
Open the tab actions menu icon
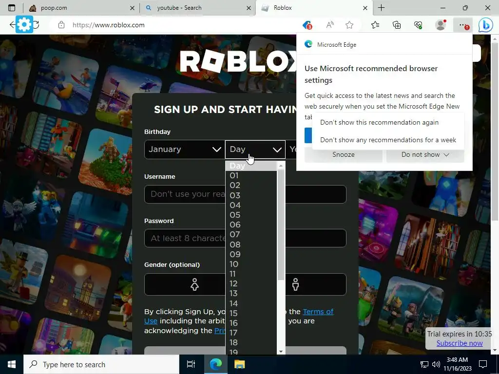click(x=12, y=8)
